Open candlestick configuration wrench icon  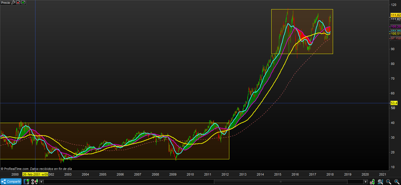point(372,182)
